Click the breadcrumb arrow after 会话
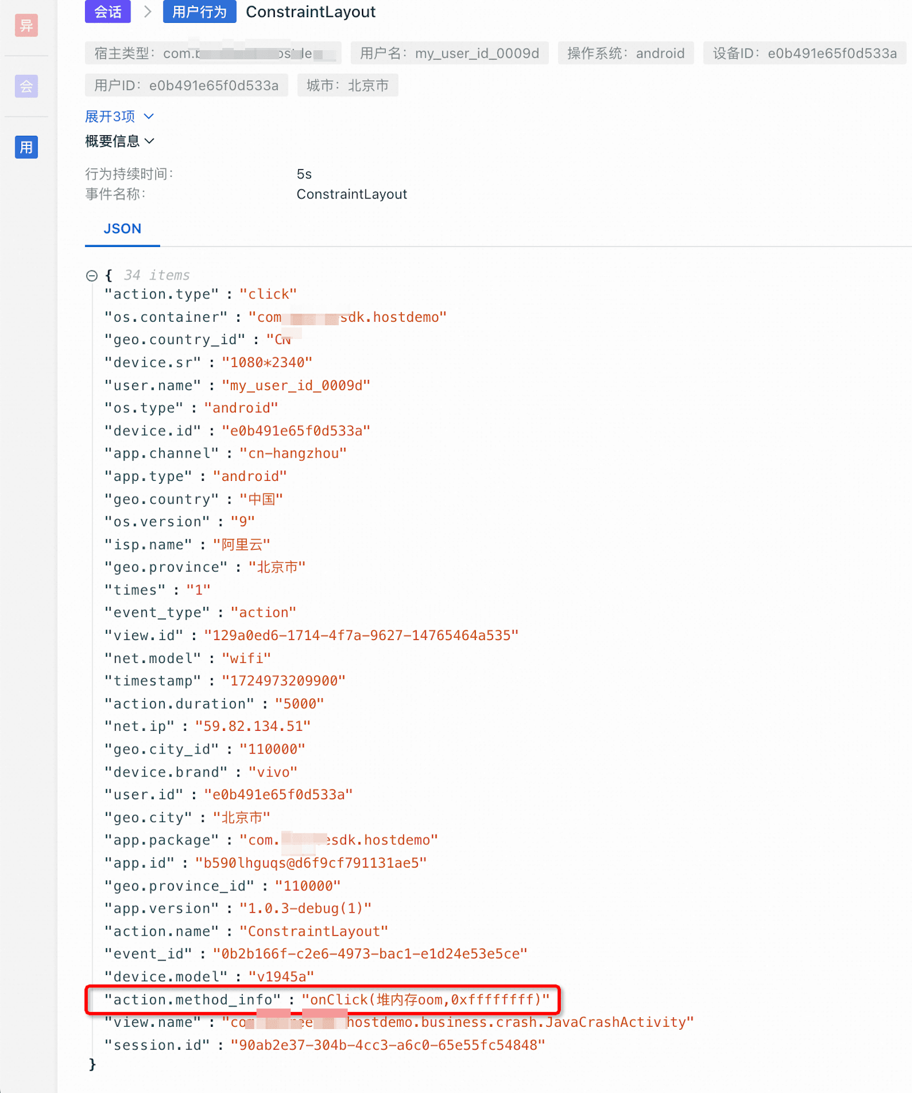This screenshot has width=912, height=1093. point(148,12)
